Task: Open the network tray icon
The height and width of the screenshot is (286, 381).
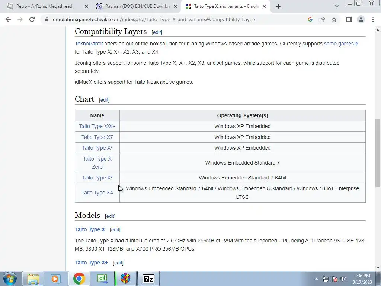Action: point(325,279)
